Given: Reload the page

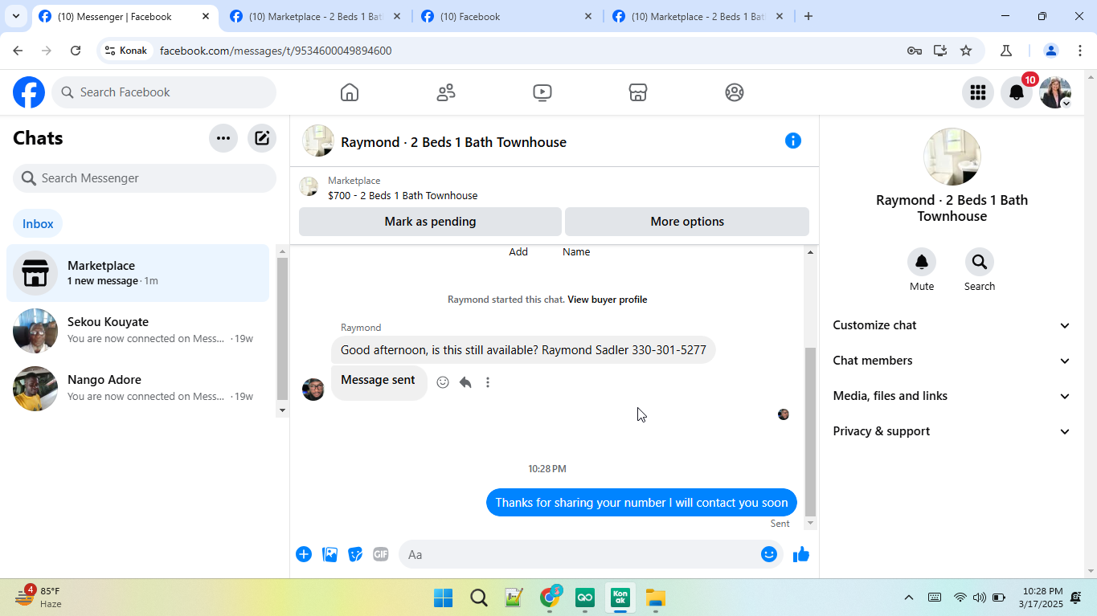Looking at the screenshot, I should pyautogui.click(x=76, y=51).
